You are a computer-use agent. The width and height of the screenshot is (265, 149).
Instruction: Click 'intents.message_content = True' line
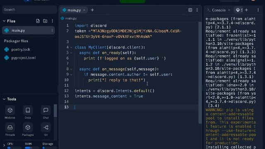click(109, 96)
